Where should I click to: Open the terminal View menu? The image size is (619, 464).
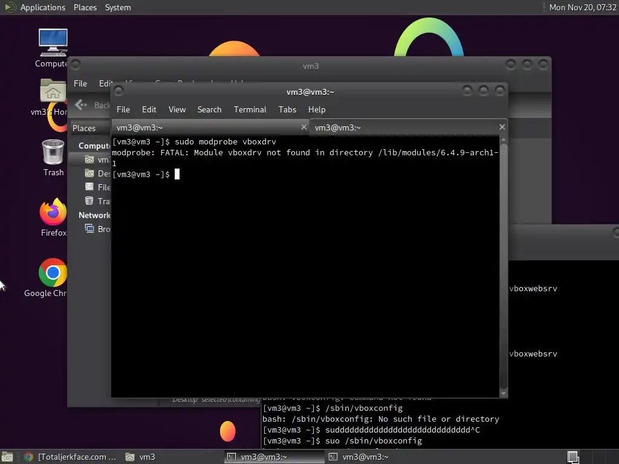point(177,110)
